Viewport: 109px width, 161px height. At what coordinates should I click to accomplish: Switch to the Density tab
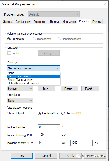pos(97,22)
